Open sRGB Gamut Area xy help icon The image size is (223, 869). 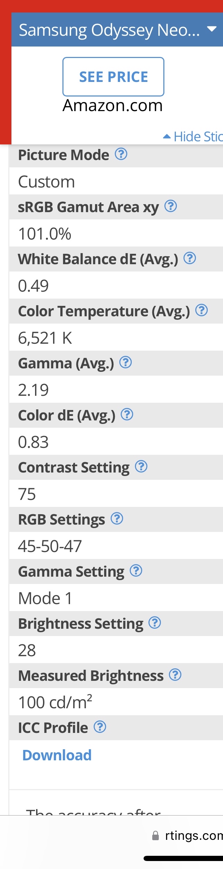coord(171,206)
